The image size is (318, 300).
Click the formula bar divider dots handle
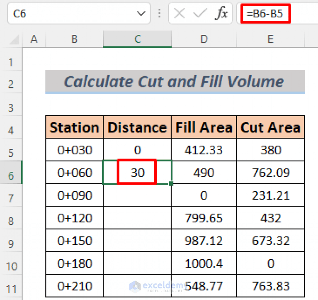click(x=159, y=13)
